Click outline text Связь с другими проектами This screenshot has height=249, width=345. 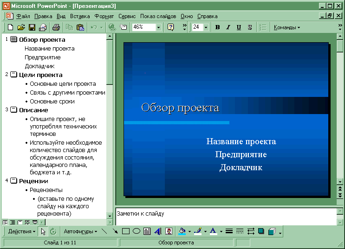[67, 93]
